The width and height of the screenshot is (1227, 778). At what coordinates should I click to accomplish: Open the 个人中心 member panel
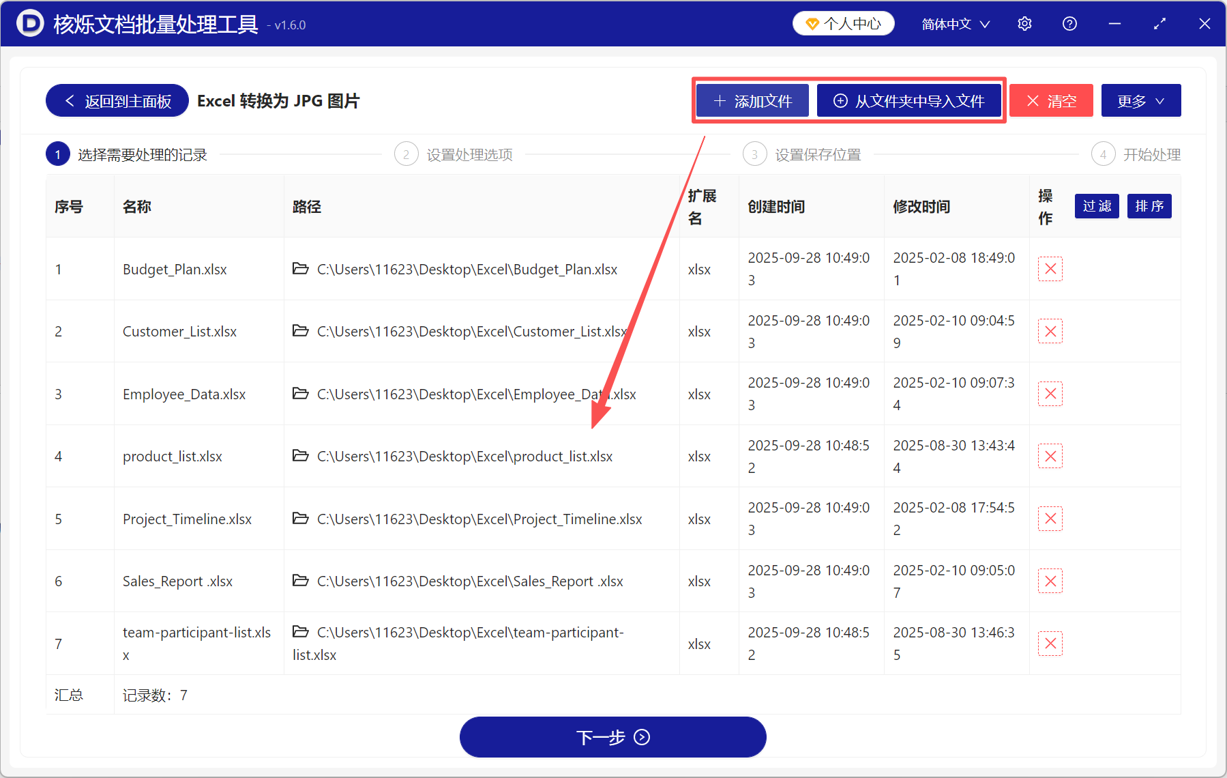click(x=843, y=23)
